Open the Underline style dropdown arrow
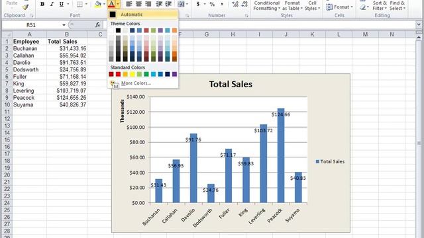The width and height of the screenshot is (424, 238). tap(68, 4)
